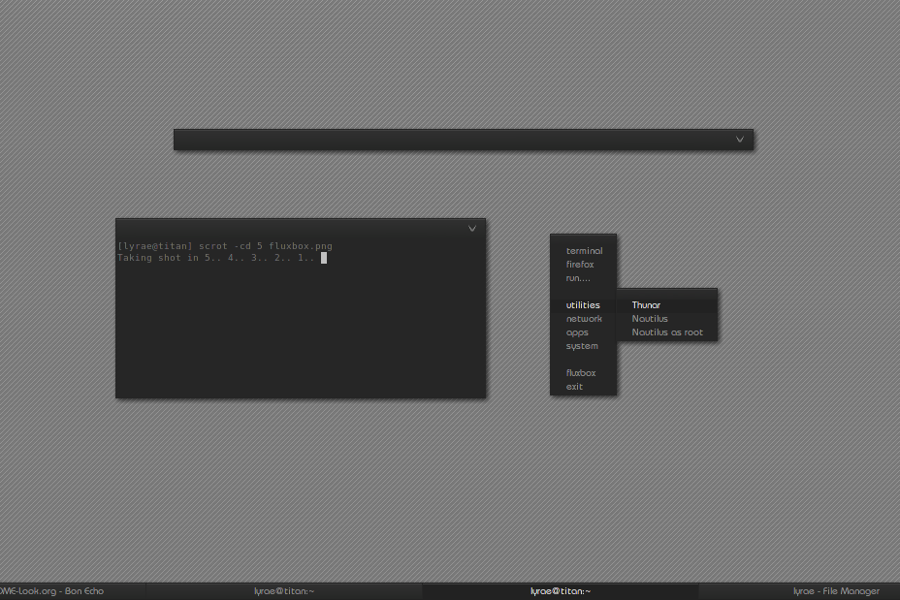Click the chevron on the wide empty titlebar
Screen dimensions: 900x600
click(740, 140)
